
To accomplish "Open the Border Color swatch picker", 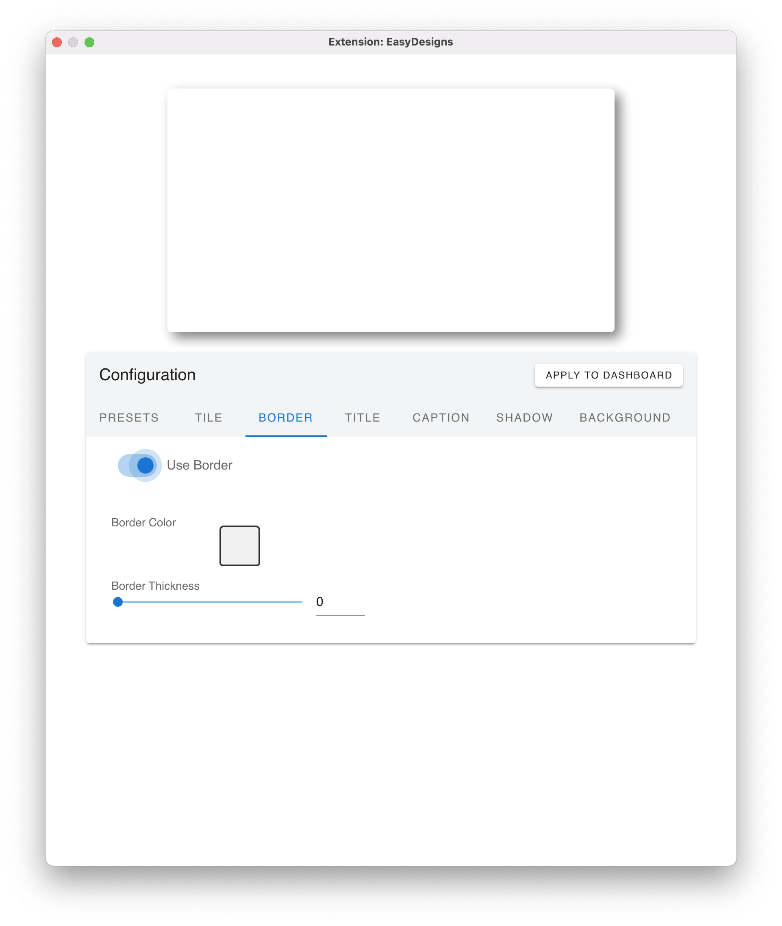I will click(240, 546).
